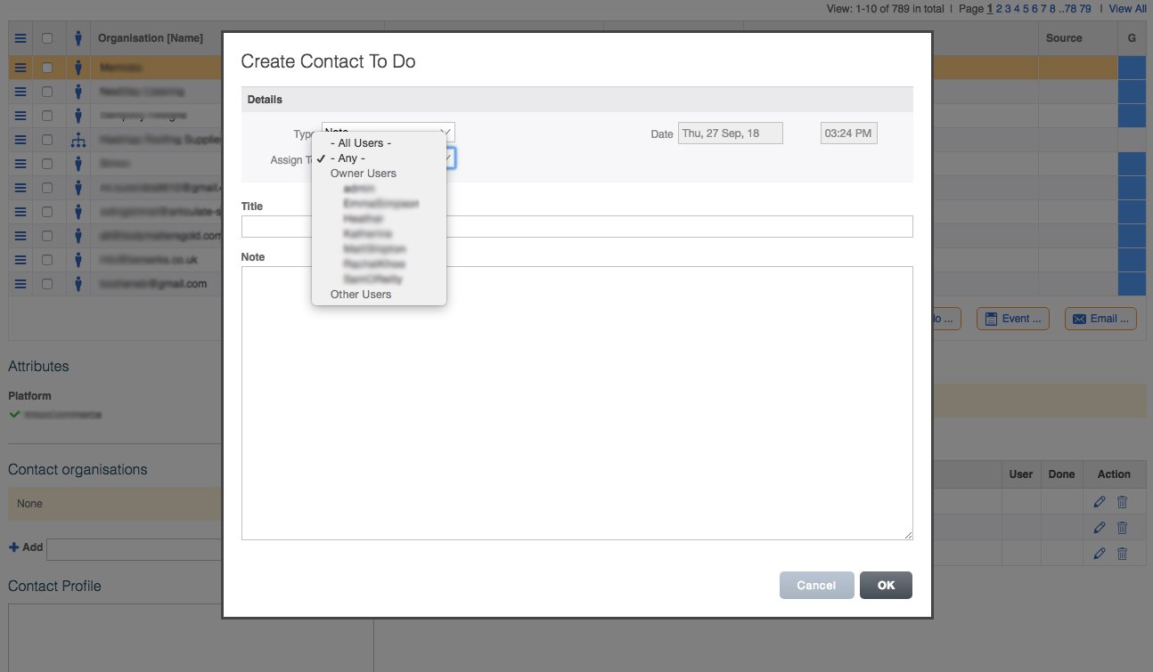
Task: Click the org-chart icon in contacts list
Action: pos(78,140)
